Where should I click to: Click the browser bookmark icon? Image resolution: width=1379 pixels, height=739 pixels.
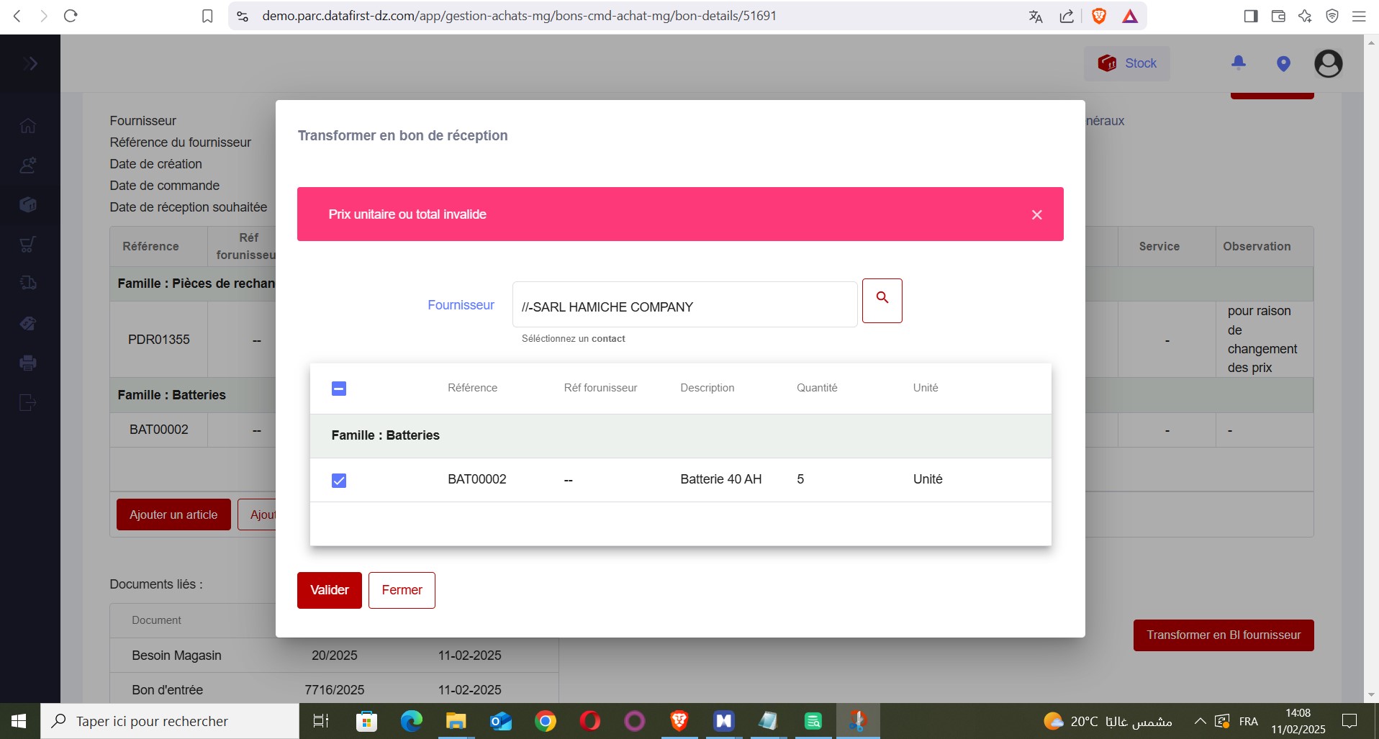click(x=207, y=16)
